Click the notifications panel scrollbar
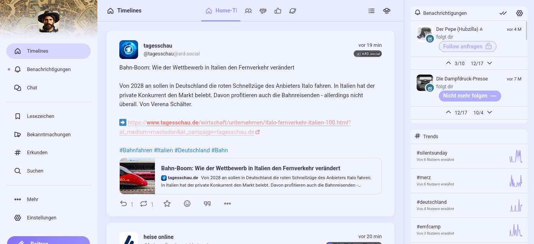 click(x=527, y=31)
